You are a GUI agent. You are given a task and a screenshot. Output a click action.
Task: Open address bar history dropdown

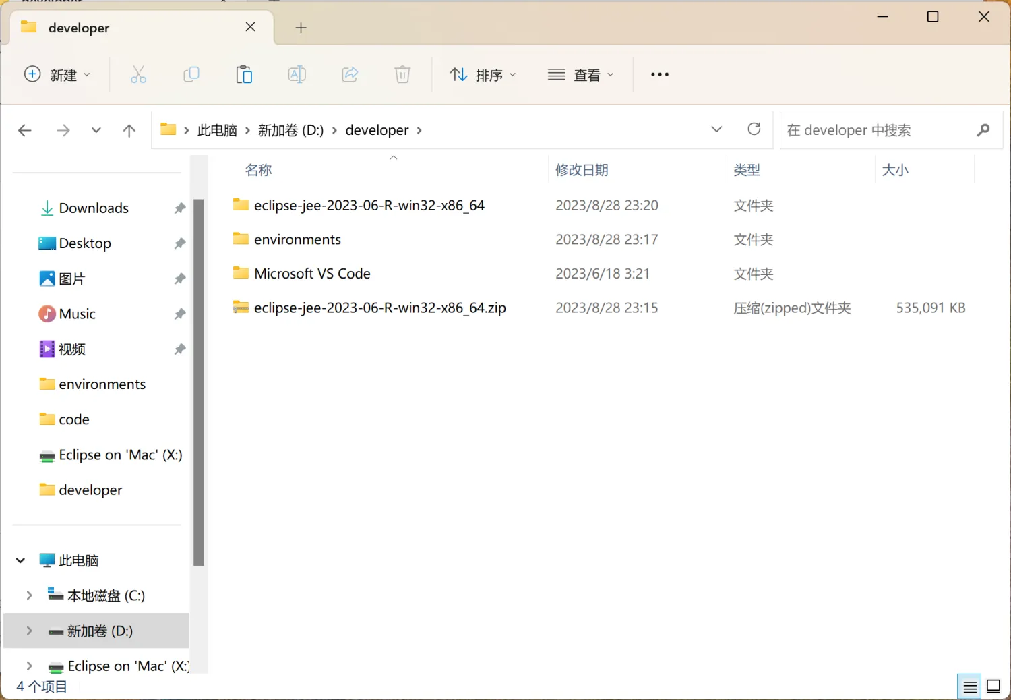(x=716, y=129)
